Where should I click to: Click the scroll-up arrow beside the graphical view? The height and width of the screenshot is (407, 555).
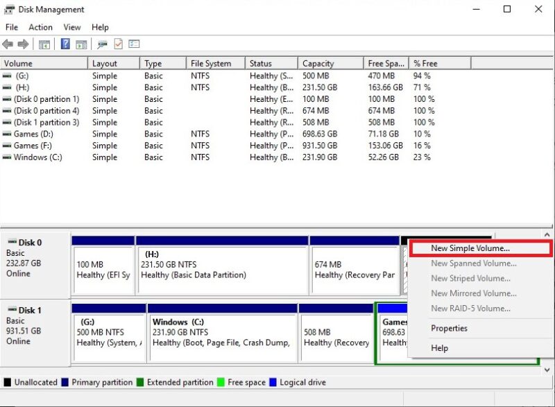(x=547, y=234)
